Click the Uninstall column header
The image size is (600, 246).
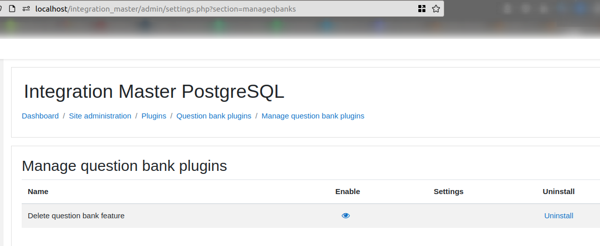click(x=559, y=192)
